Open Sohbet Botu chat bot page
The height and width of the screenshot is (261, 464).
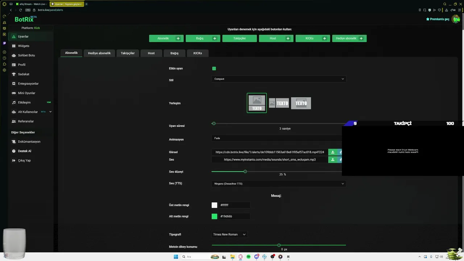(30, 55)
